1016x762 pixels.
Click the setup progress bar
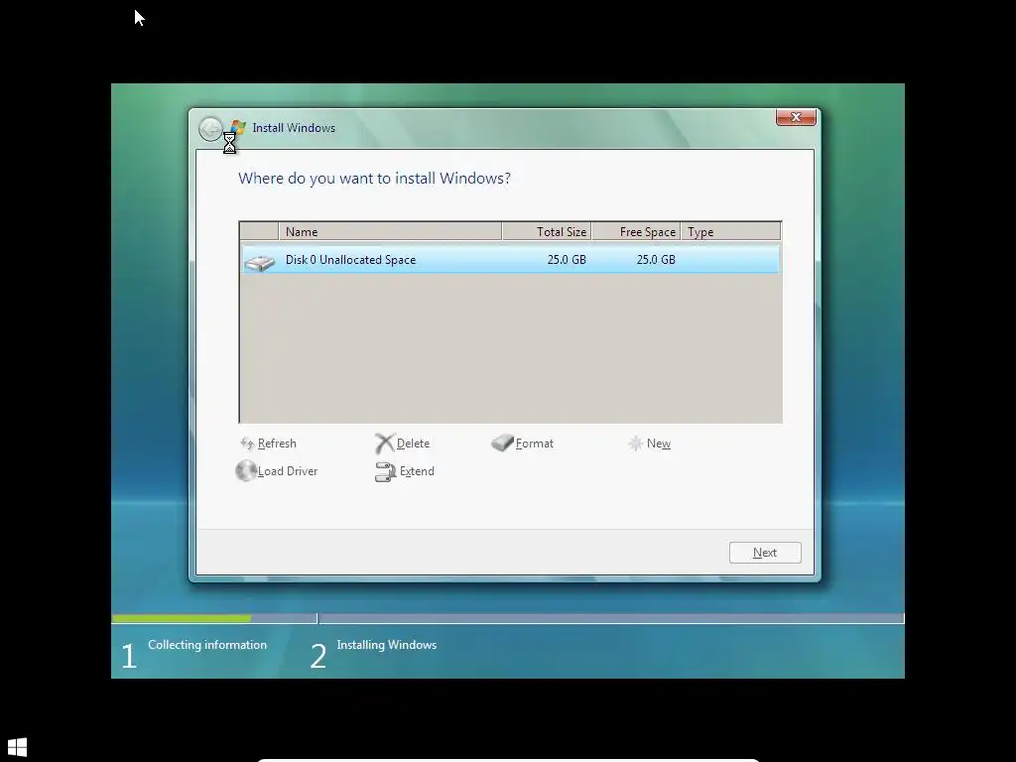click(508, 619)
